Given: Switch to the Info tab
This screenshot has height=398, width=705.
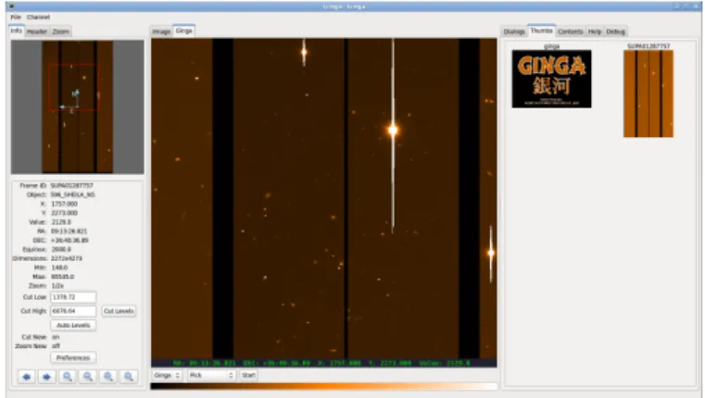Looking at the screenshot, I should [x=16, y=31].
